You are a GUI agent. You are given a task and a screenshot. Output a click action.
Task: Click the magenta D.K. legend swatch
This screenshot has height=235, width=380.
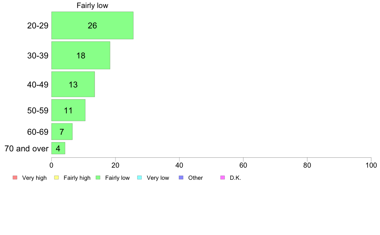pyautogui.click(x=223, y=178)
